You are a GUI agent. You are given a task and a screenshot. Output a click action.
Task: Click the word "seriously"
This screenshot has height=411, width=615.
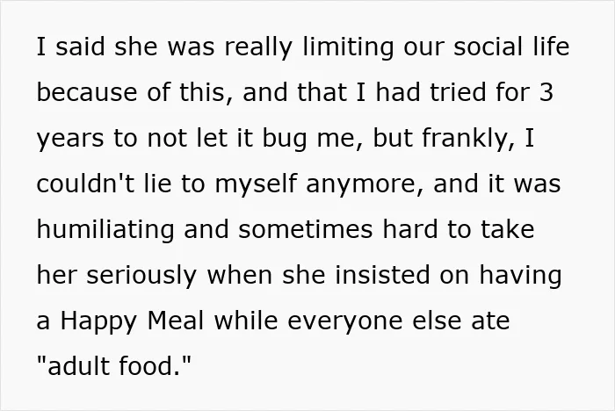tap(141, 275)
